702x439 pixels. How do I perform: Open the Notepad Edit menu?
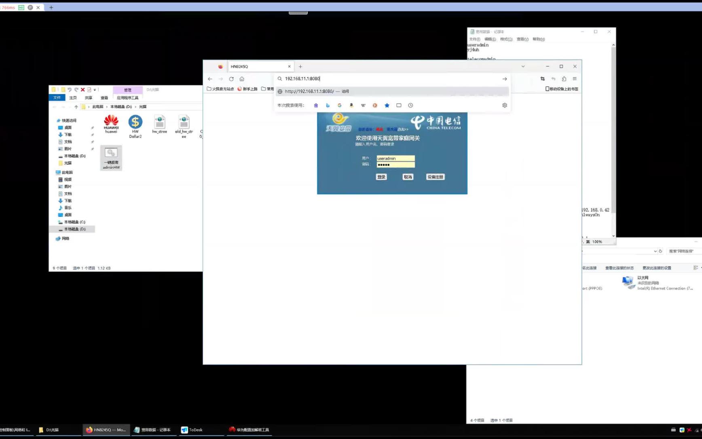tap(490, 39)
